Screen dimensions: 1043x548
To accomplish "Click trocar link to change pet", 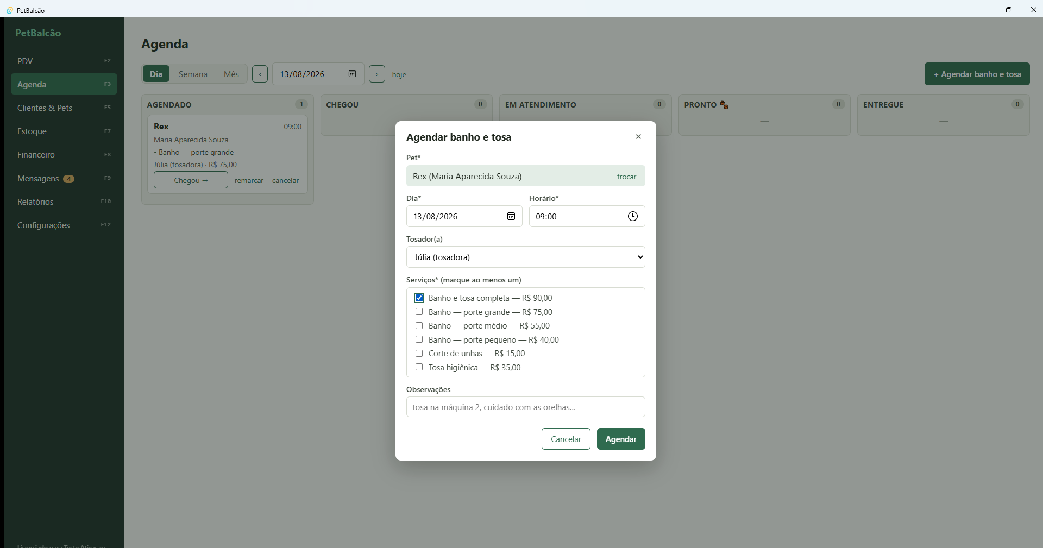I will click(626, 177).
